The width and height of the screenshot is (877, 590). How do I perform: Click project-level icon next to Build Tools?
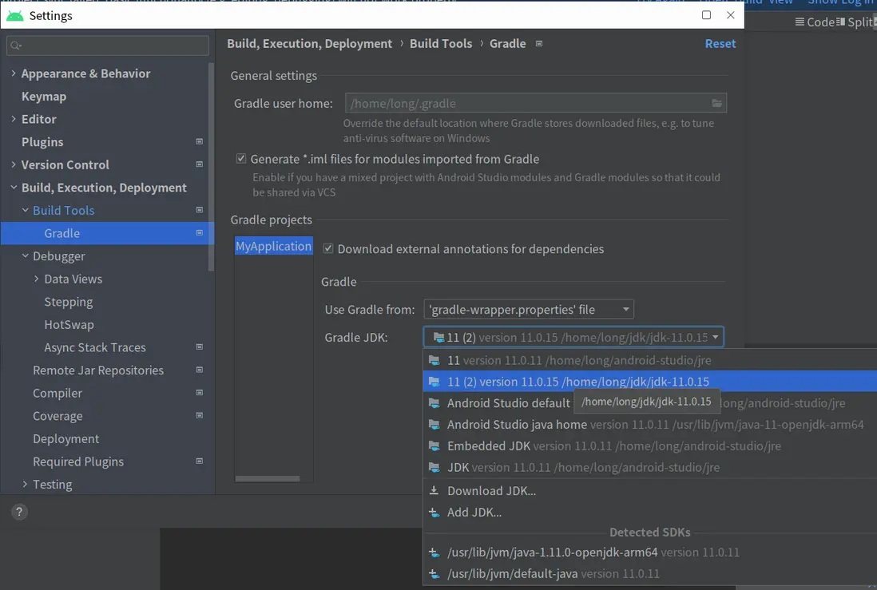199,210
